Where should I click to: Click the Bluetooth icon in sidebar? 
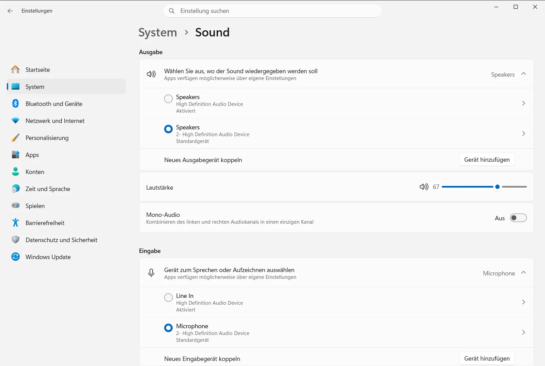[x=15, y=104]
